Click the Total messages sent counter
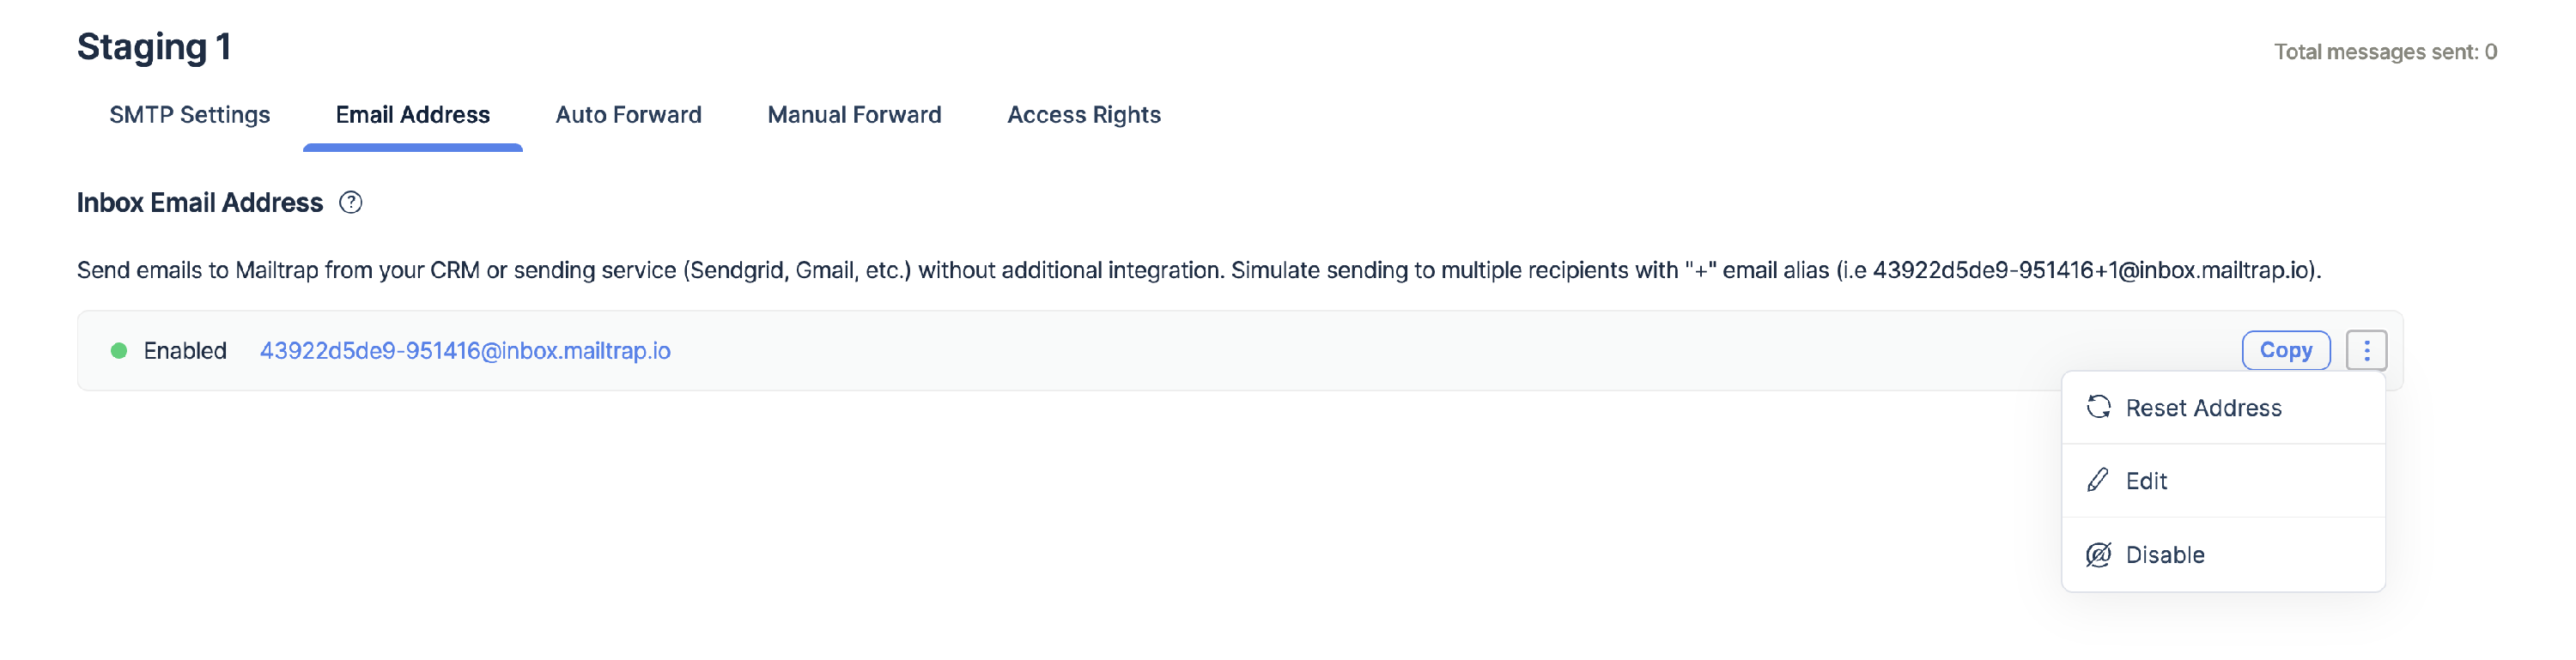 click(x=2384, y=52)
